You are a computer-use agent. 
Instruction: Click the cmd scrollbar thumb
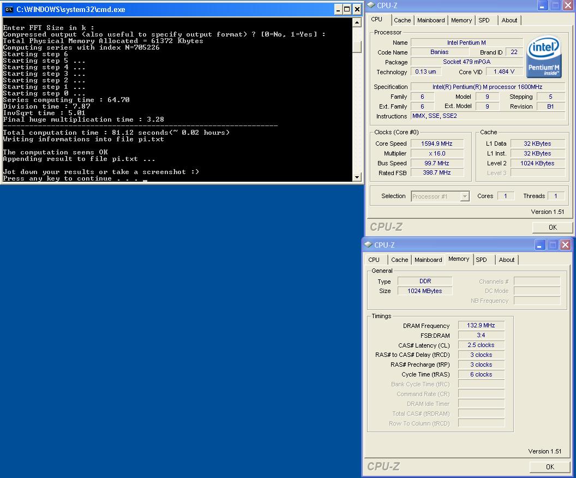(x=357, y=47)
